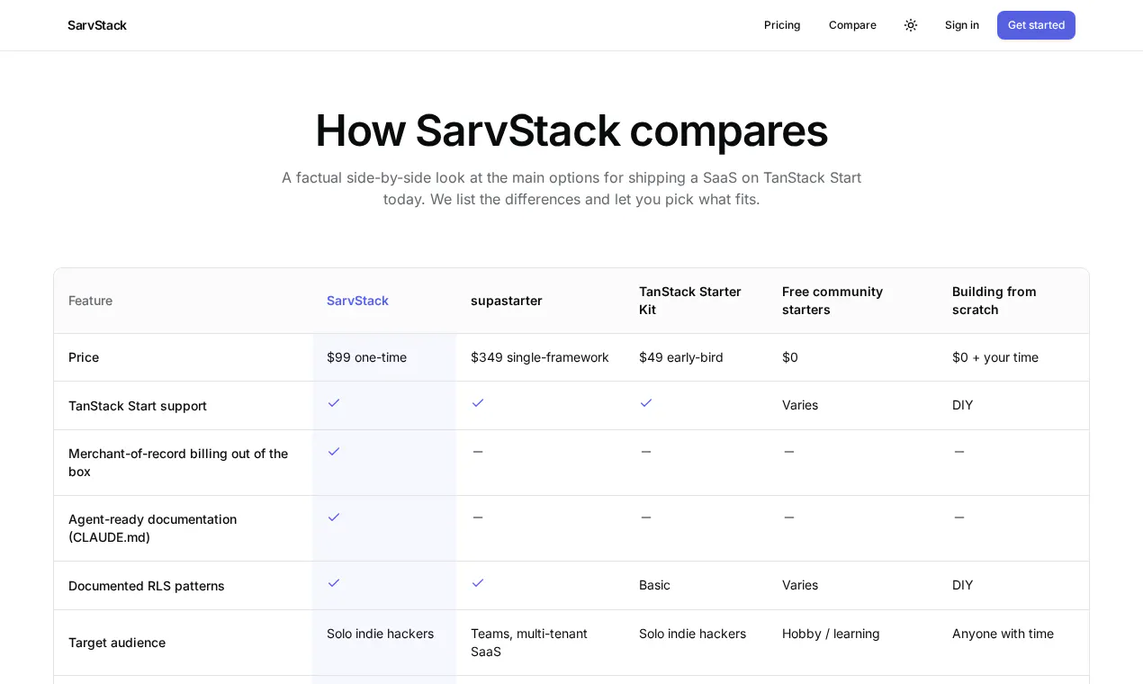Viewport: 1143px width, 684px height.
Task: Click Teams, multi-tenant SaaS cell
Action: (x=529, y=643)
